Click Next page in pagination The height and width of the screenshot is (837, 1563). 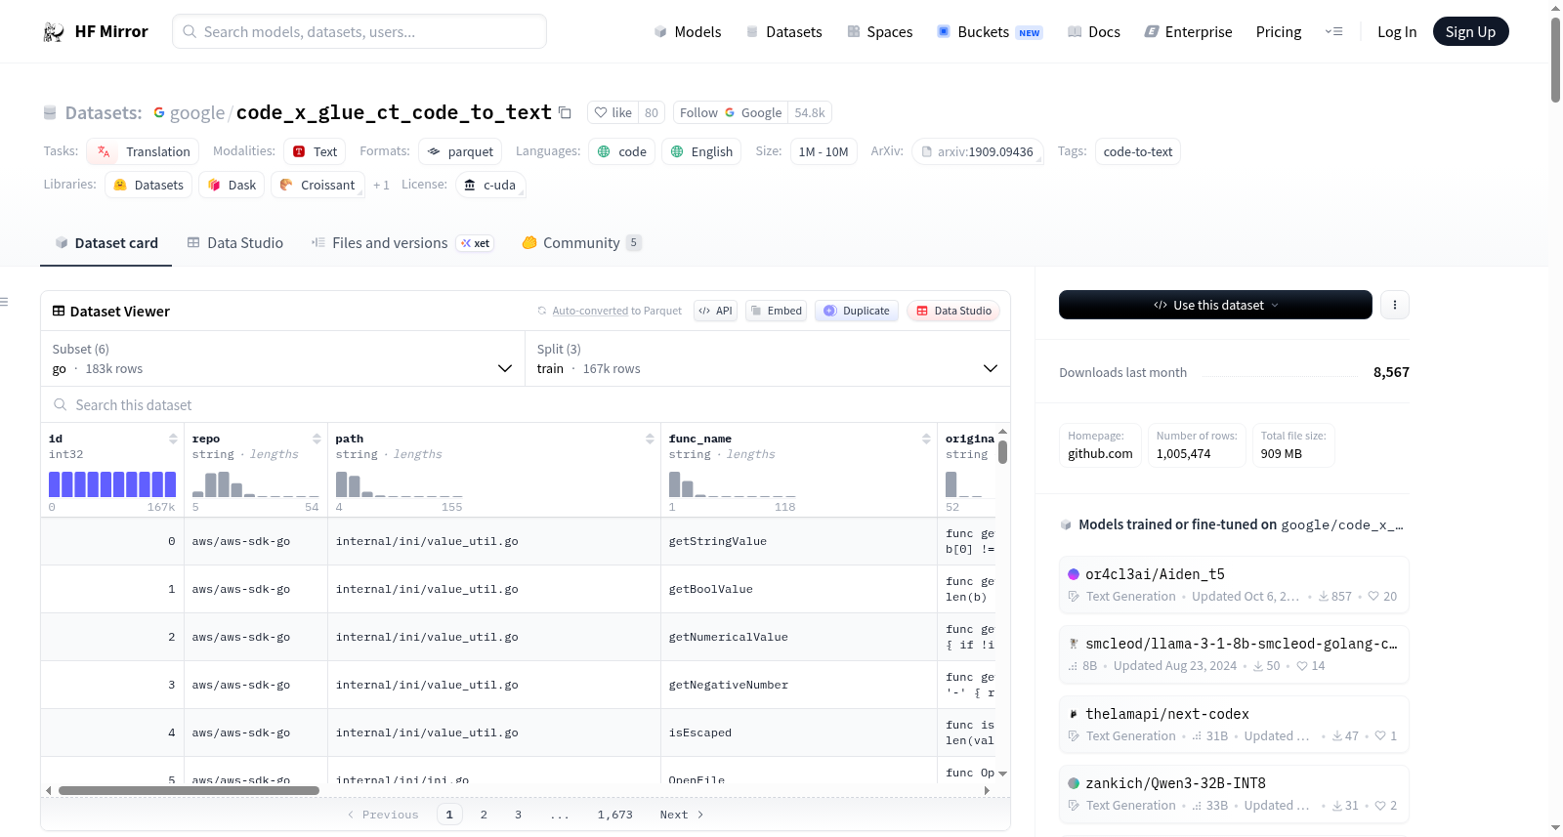(x=682, y=815)
